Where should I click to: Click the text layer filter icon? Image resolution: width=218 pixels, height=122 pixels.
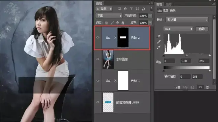tap(131, 9)
